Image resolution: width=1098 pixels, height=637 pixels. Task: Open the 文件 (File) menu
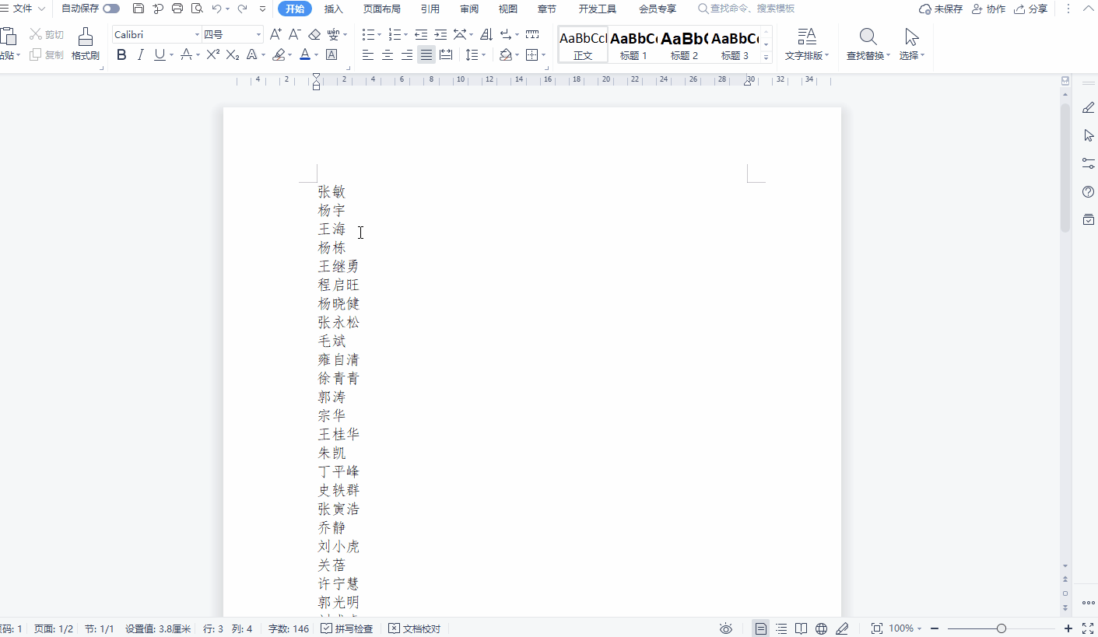[x=23, y=9]
